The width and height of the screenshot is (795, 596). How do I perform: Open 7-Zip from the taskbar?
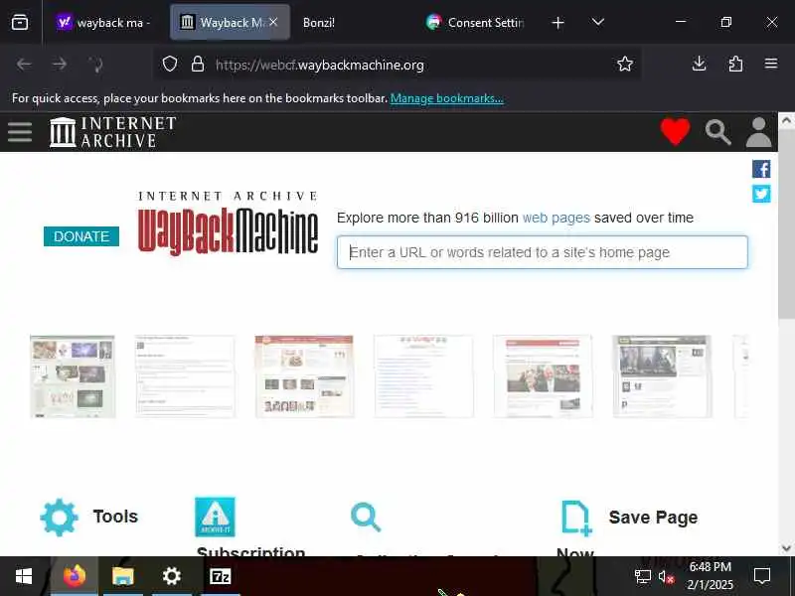[220, 576]
